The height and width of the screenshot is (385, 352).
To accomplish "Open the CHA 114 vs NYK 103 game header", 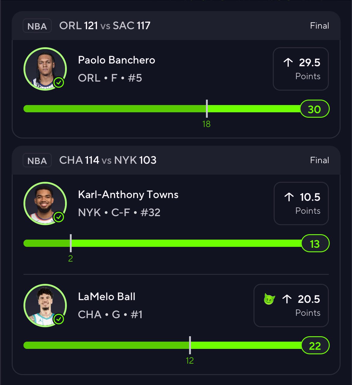I will tap(108, 160).
